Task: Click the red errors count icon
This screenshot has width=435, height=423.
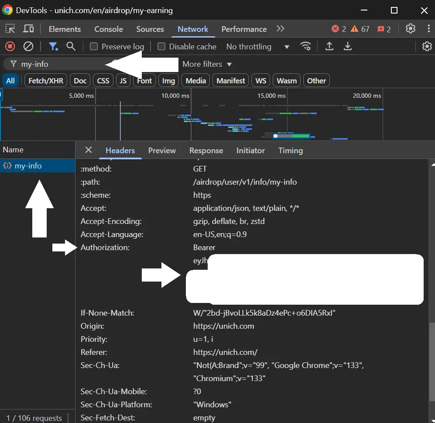Action: pyautogui.click(x=335, y=28)
